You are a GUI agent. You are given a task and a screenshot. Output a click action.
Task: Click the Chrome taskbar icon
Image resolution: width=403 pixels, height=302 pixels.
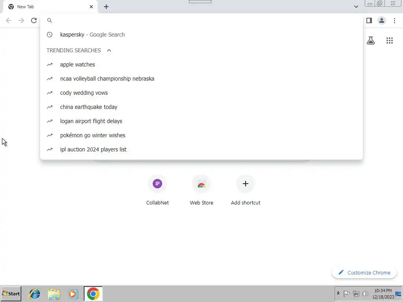93,293
